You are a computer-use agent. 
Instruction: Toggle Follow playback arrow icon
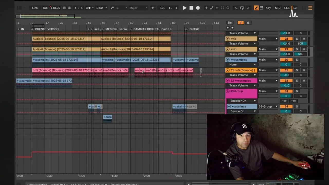153,8
